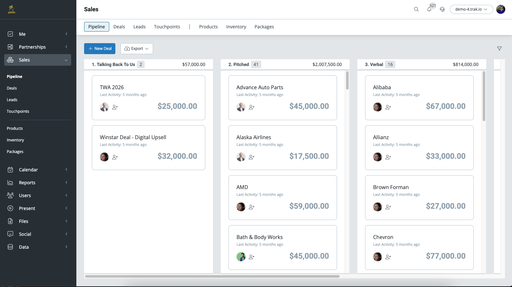Open Packages in the sidebar submenu

click(15, 152)
